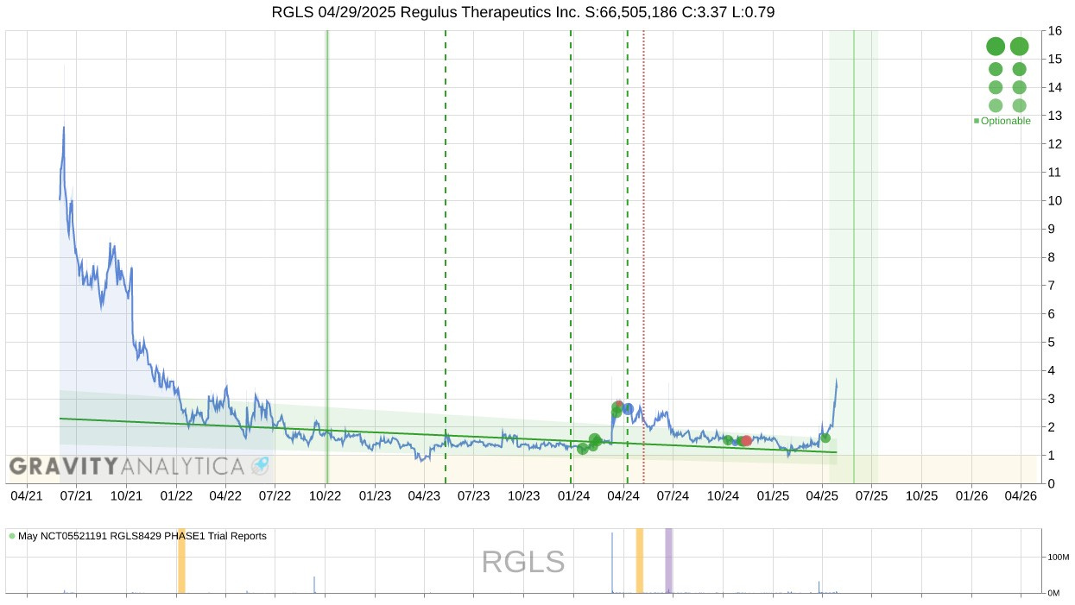Click the 10/22 x-axis label
1075x605 pixels.
[326, 496]
